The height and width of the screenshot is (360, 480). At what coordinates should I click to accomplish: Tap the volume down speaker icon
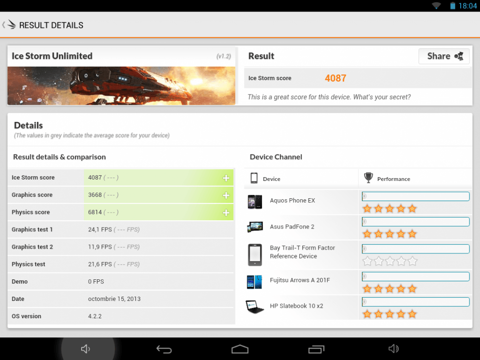[x=86, y=349]
